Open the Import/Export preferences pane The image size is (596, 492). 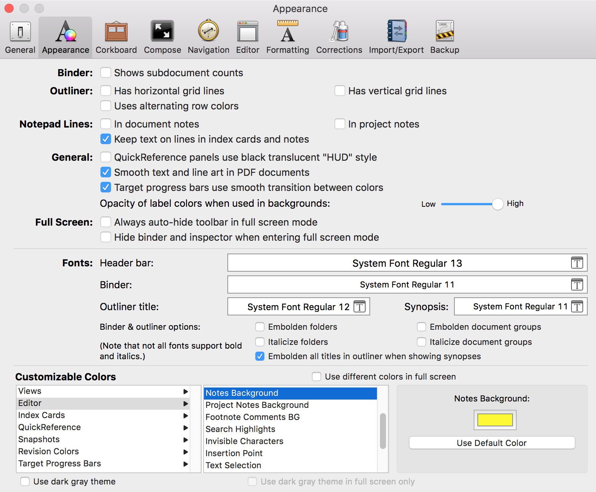click(x=396, y=37)
